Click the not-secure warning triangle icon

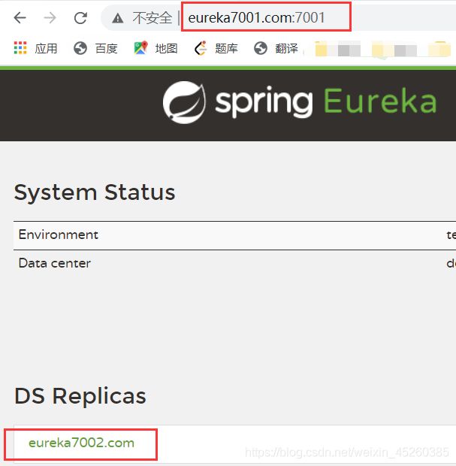(118, 18)
